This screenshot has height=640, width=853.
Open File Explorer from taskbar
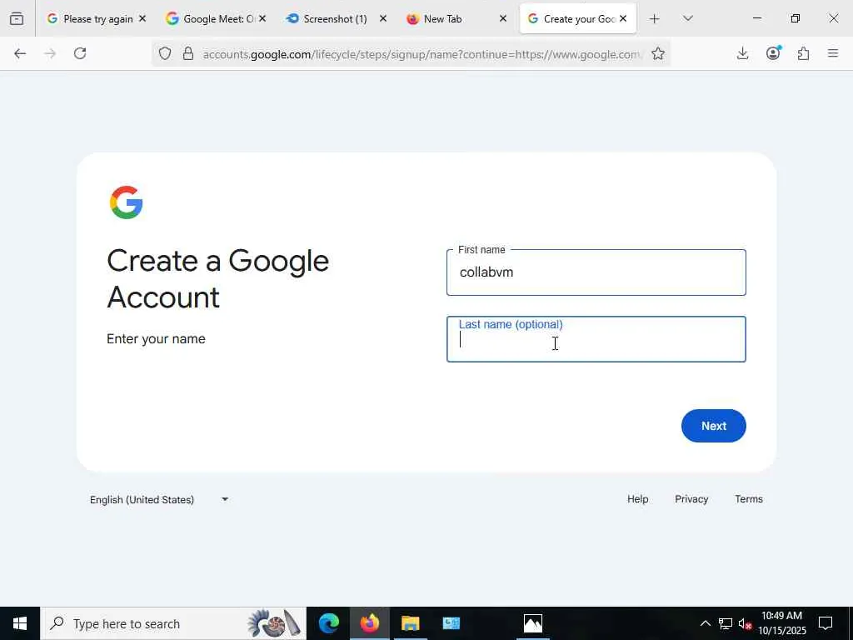(x=410, y=623)
